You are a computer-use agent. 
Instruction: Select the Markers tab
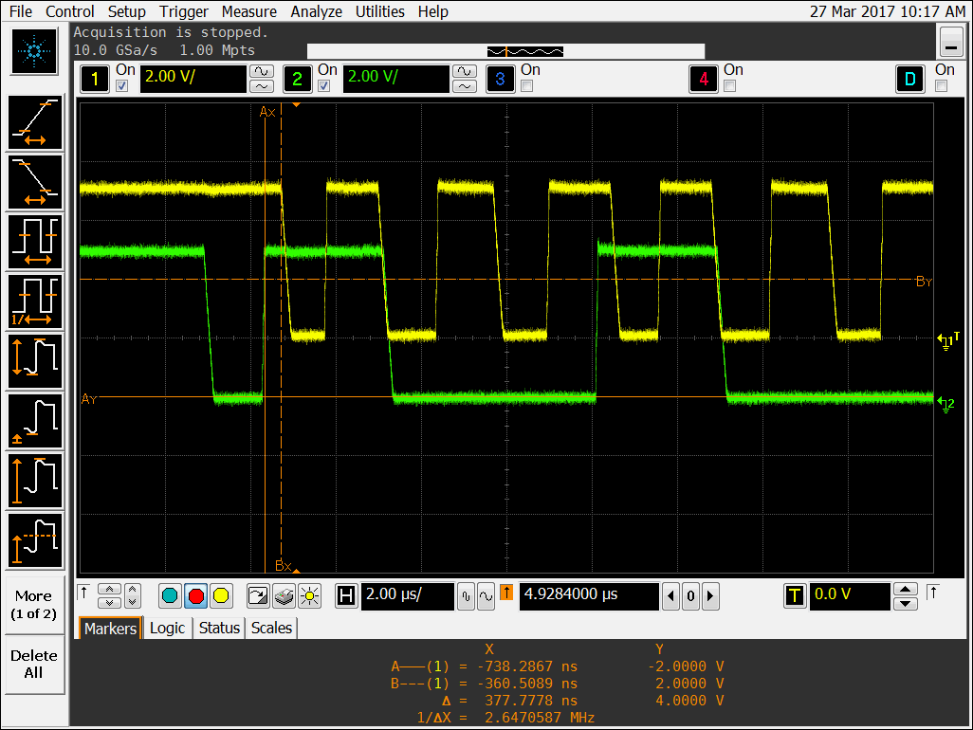(110, 629)
